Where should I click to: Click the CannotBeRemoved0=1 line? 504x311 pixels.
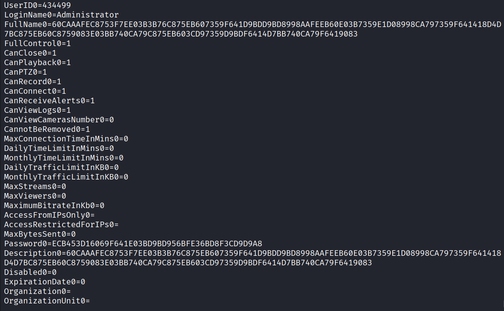point(47,129)
